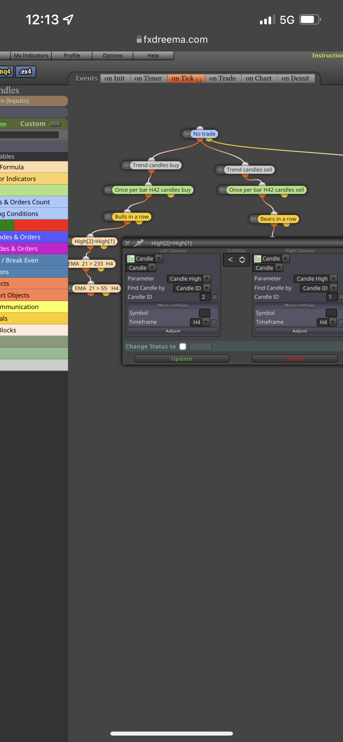Open the Options menu
The height and width of the screenshot is (742, 343).
(113, 56)
